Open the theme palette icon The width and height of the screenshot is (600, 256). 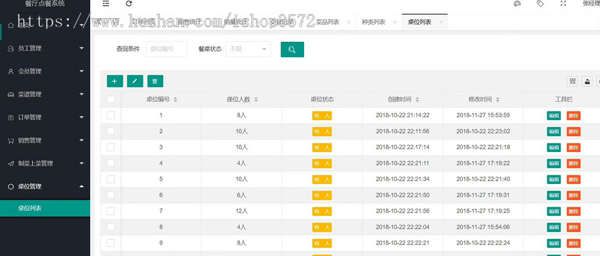(x=517, y=4)
